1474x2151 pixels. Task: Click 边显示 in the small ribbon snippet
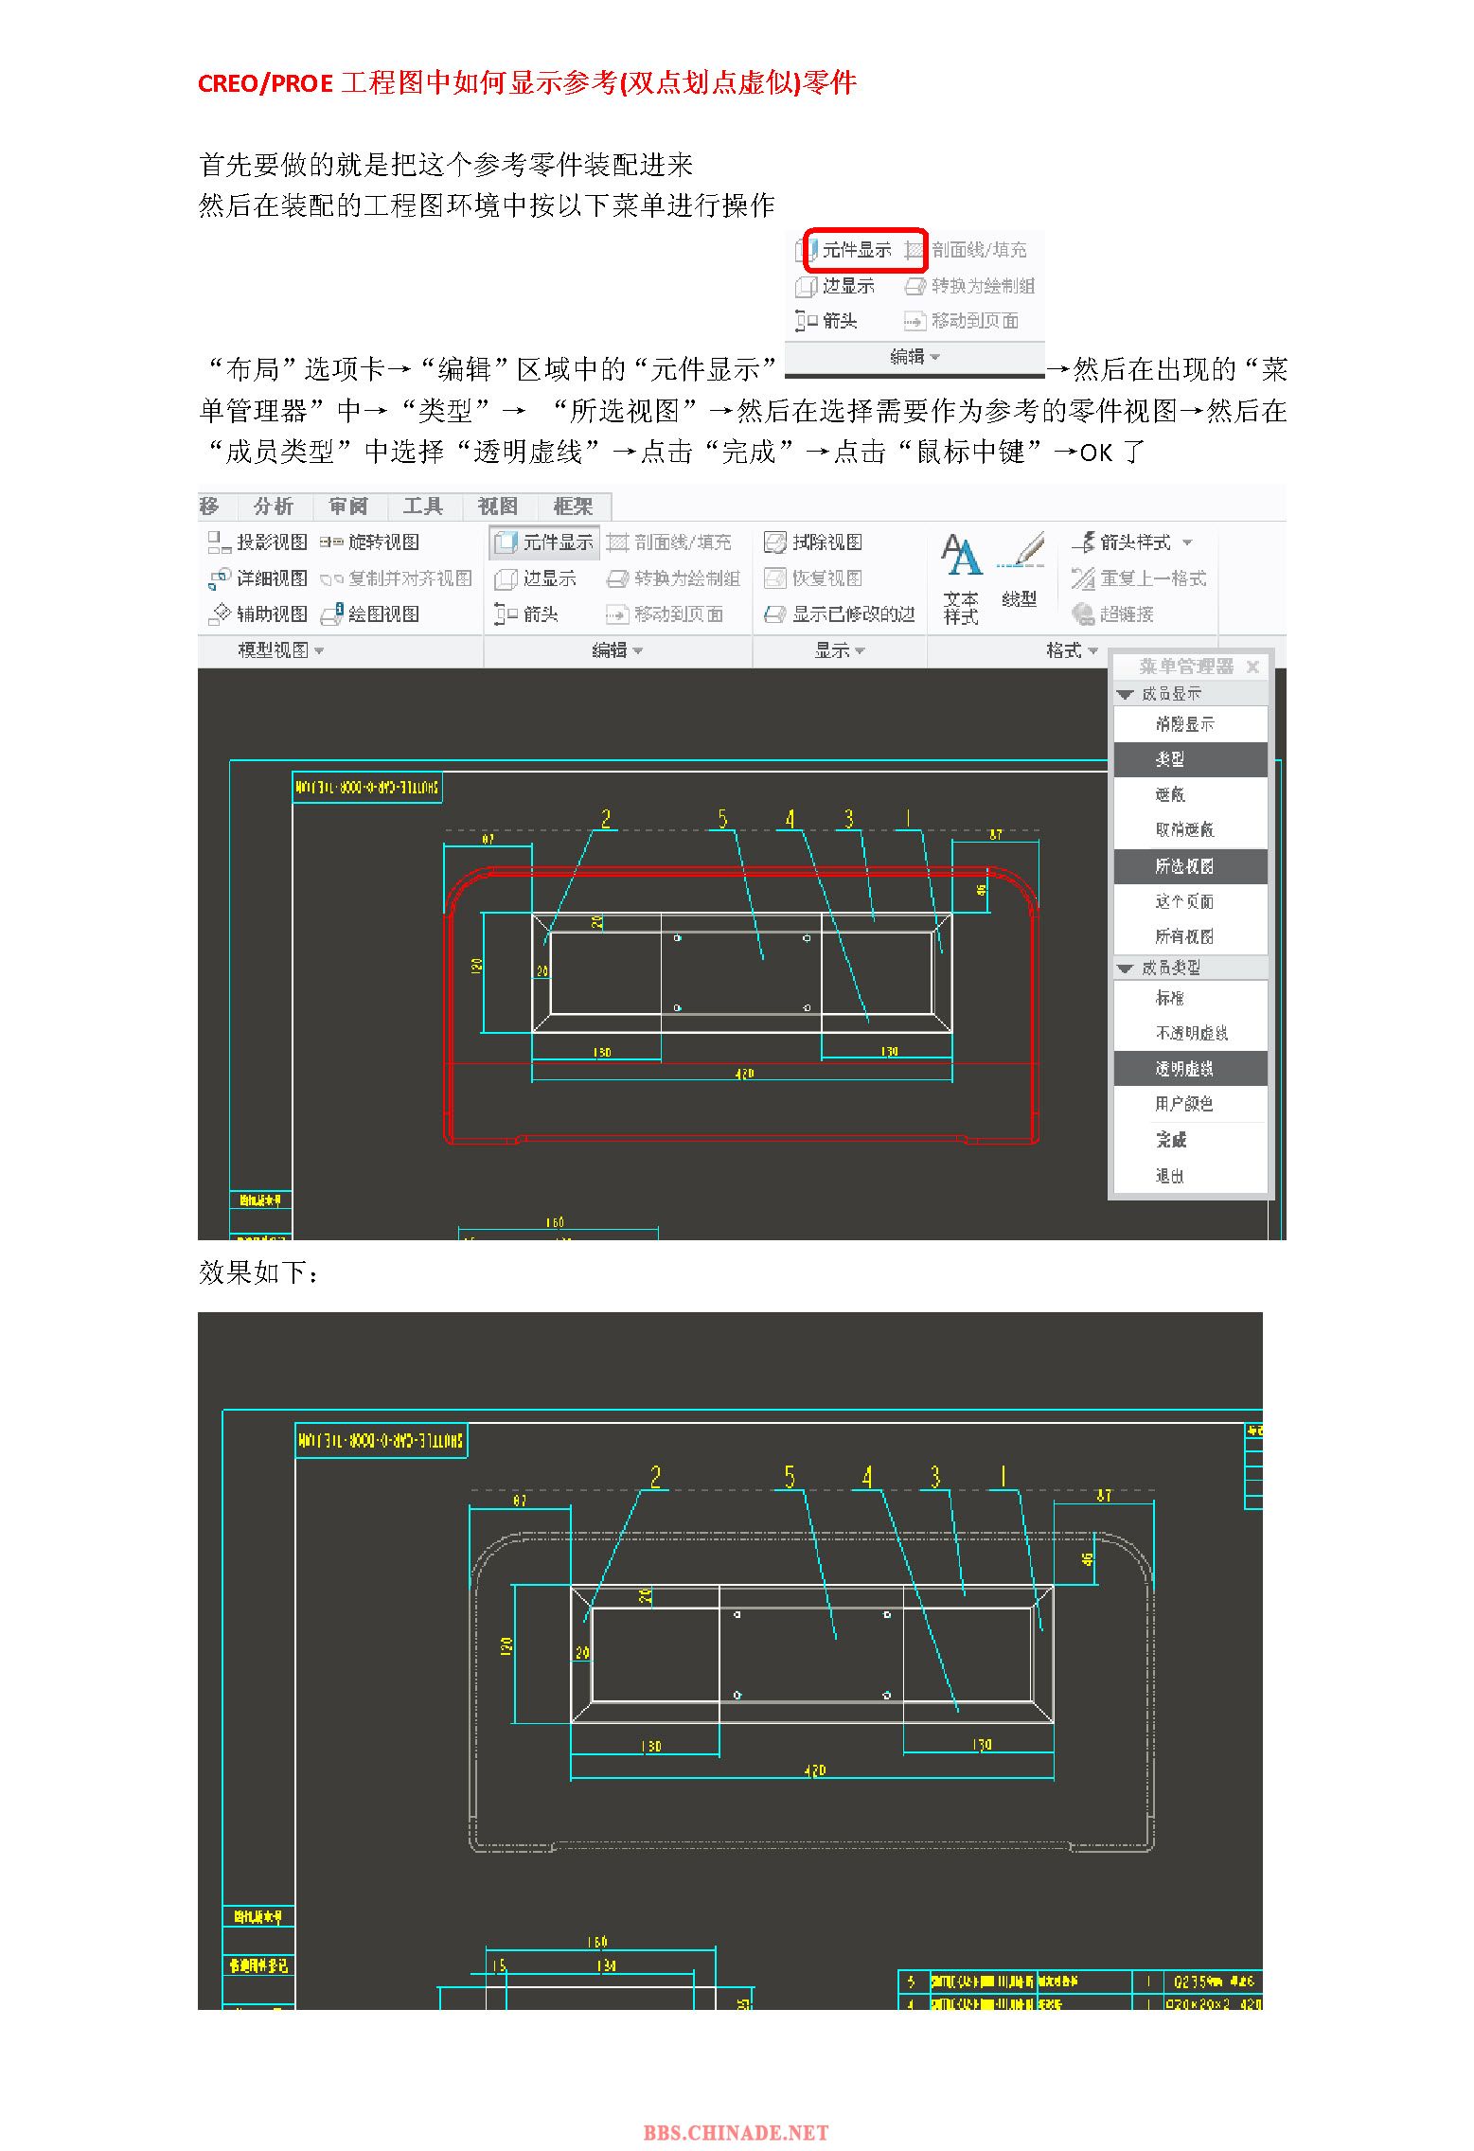tap(835, 286)
